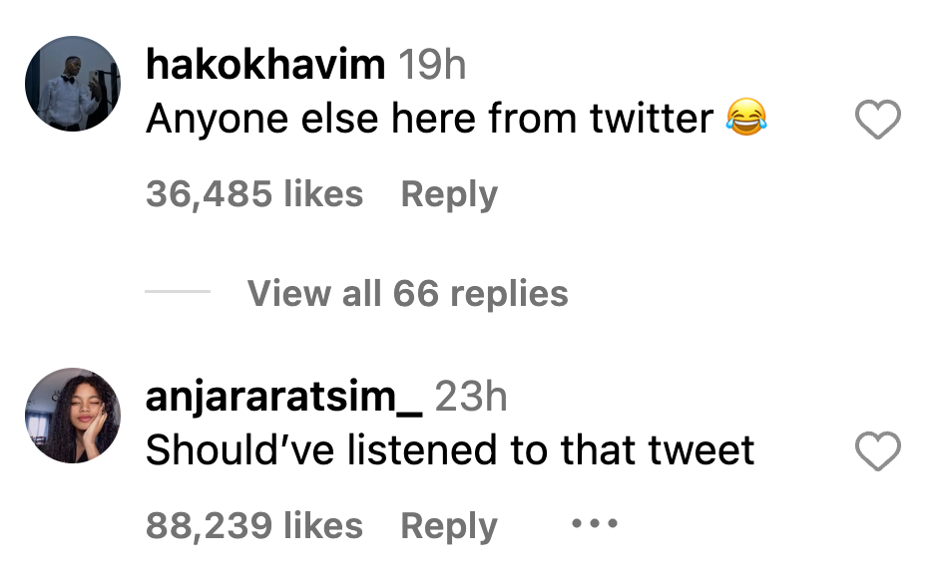Click the word "twitter" in the first comment
The width and height of the screenshot is (938, 574).
click(651, 120)
